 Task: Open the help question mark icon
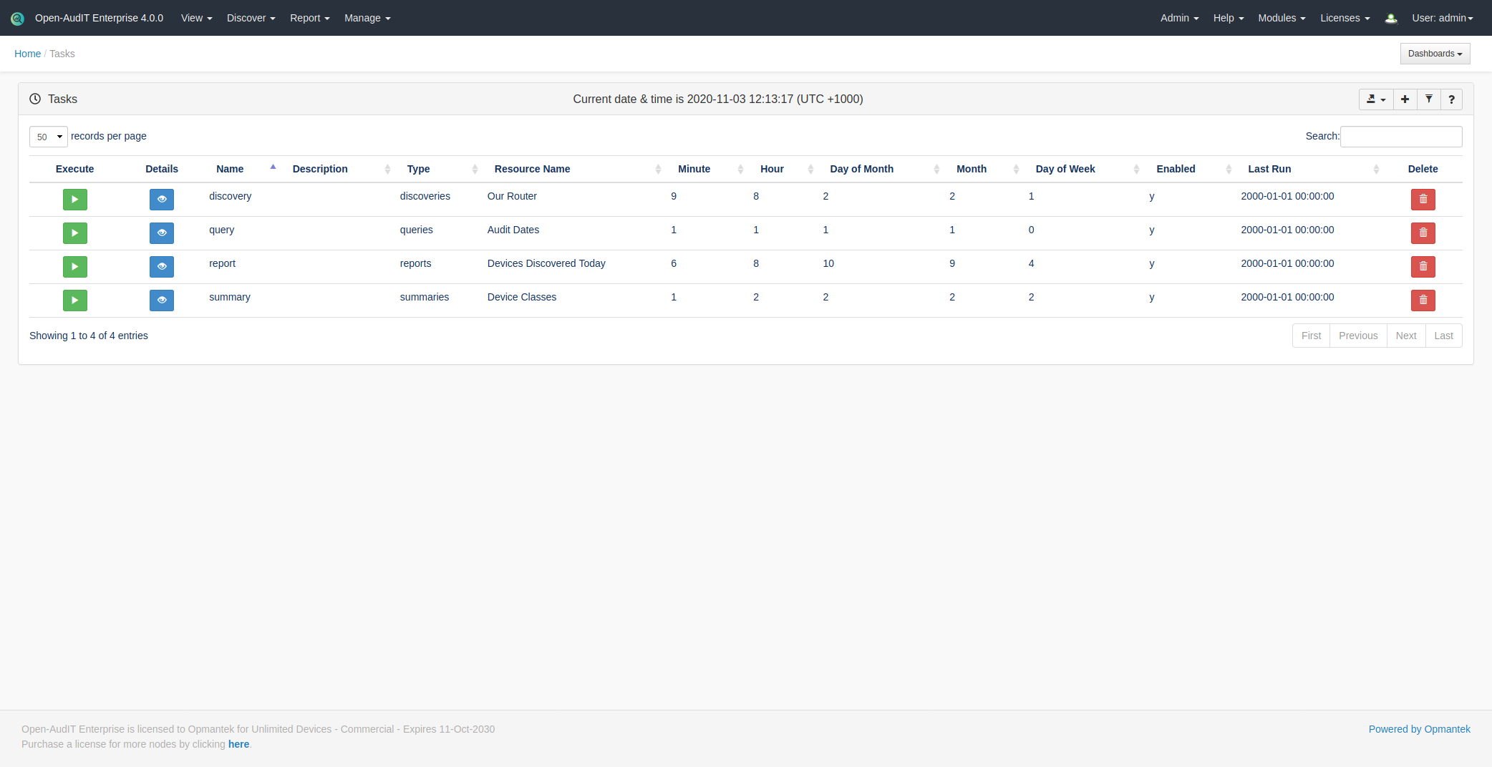1451,99
